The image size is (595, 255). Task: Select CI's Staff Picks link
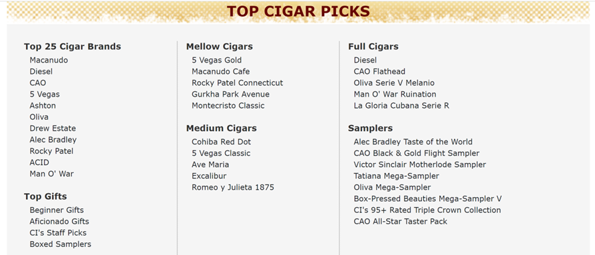58,232
